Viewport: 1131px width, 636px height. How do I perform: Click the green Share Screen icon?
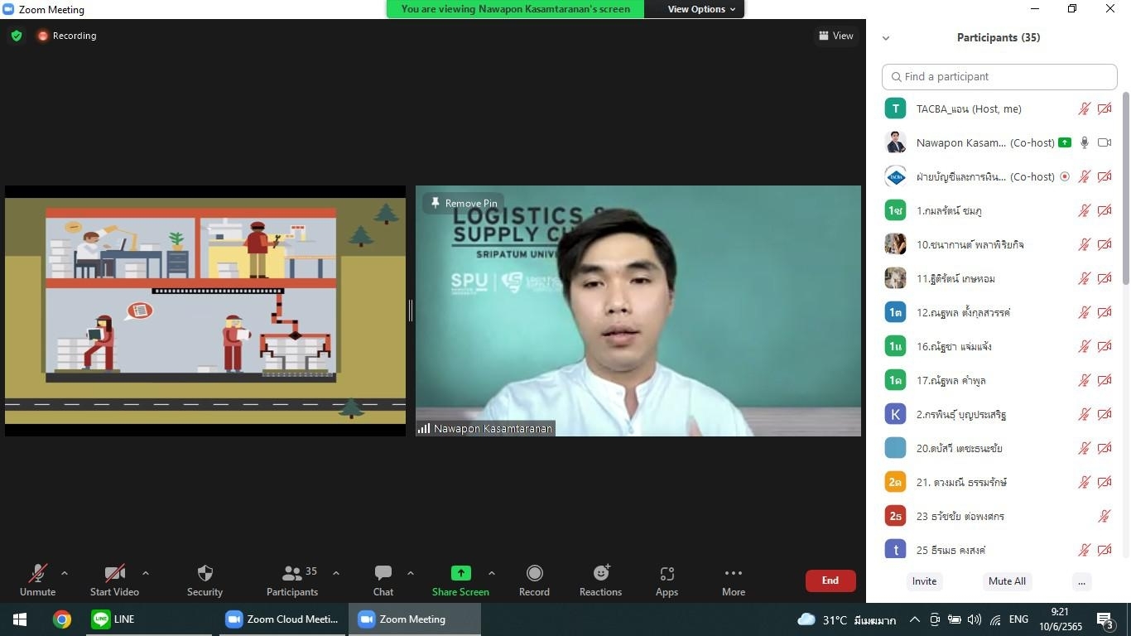click(x=460, y=574)
